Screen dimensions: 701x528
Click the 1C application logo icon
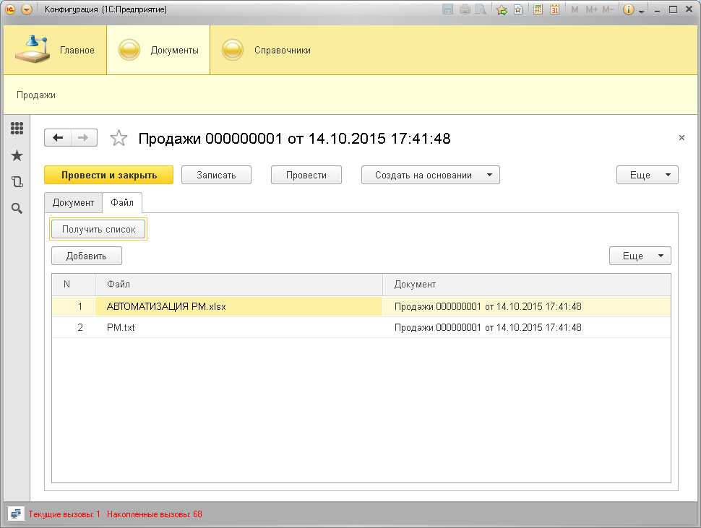[x=10, y=9]
